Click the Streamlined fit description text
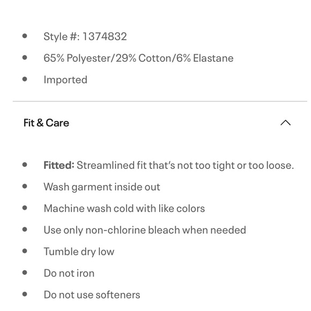 [185, 165]
